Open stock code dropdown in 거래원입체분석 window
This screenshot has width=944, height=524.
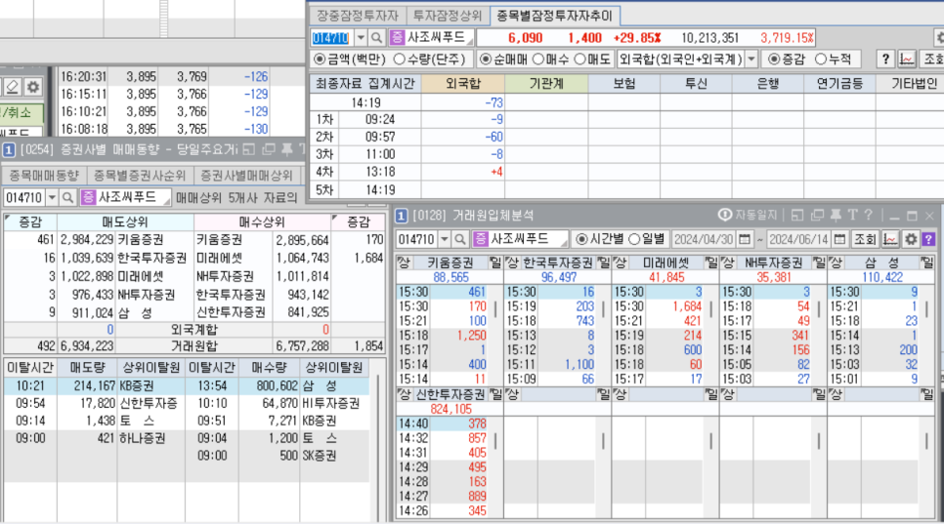[445, 239]
